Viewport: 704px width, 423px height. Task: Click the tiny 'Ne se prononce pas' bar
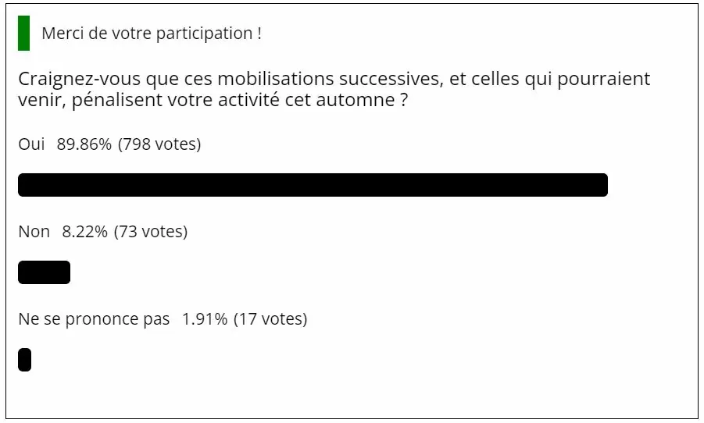pyautogui.click(x=25, y=360)
